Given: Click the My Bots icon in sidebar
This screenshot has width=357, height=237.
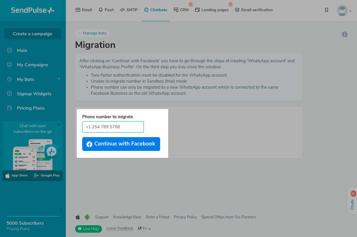Looking at the screenshot, I should click(x=9, y=79).
